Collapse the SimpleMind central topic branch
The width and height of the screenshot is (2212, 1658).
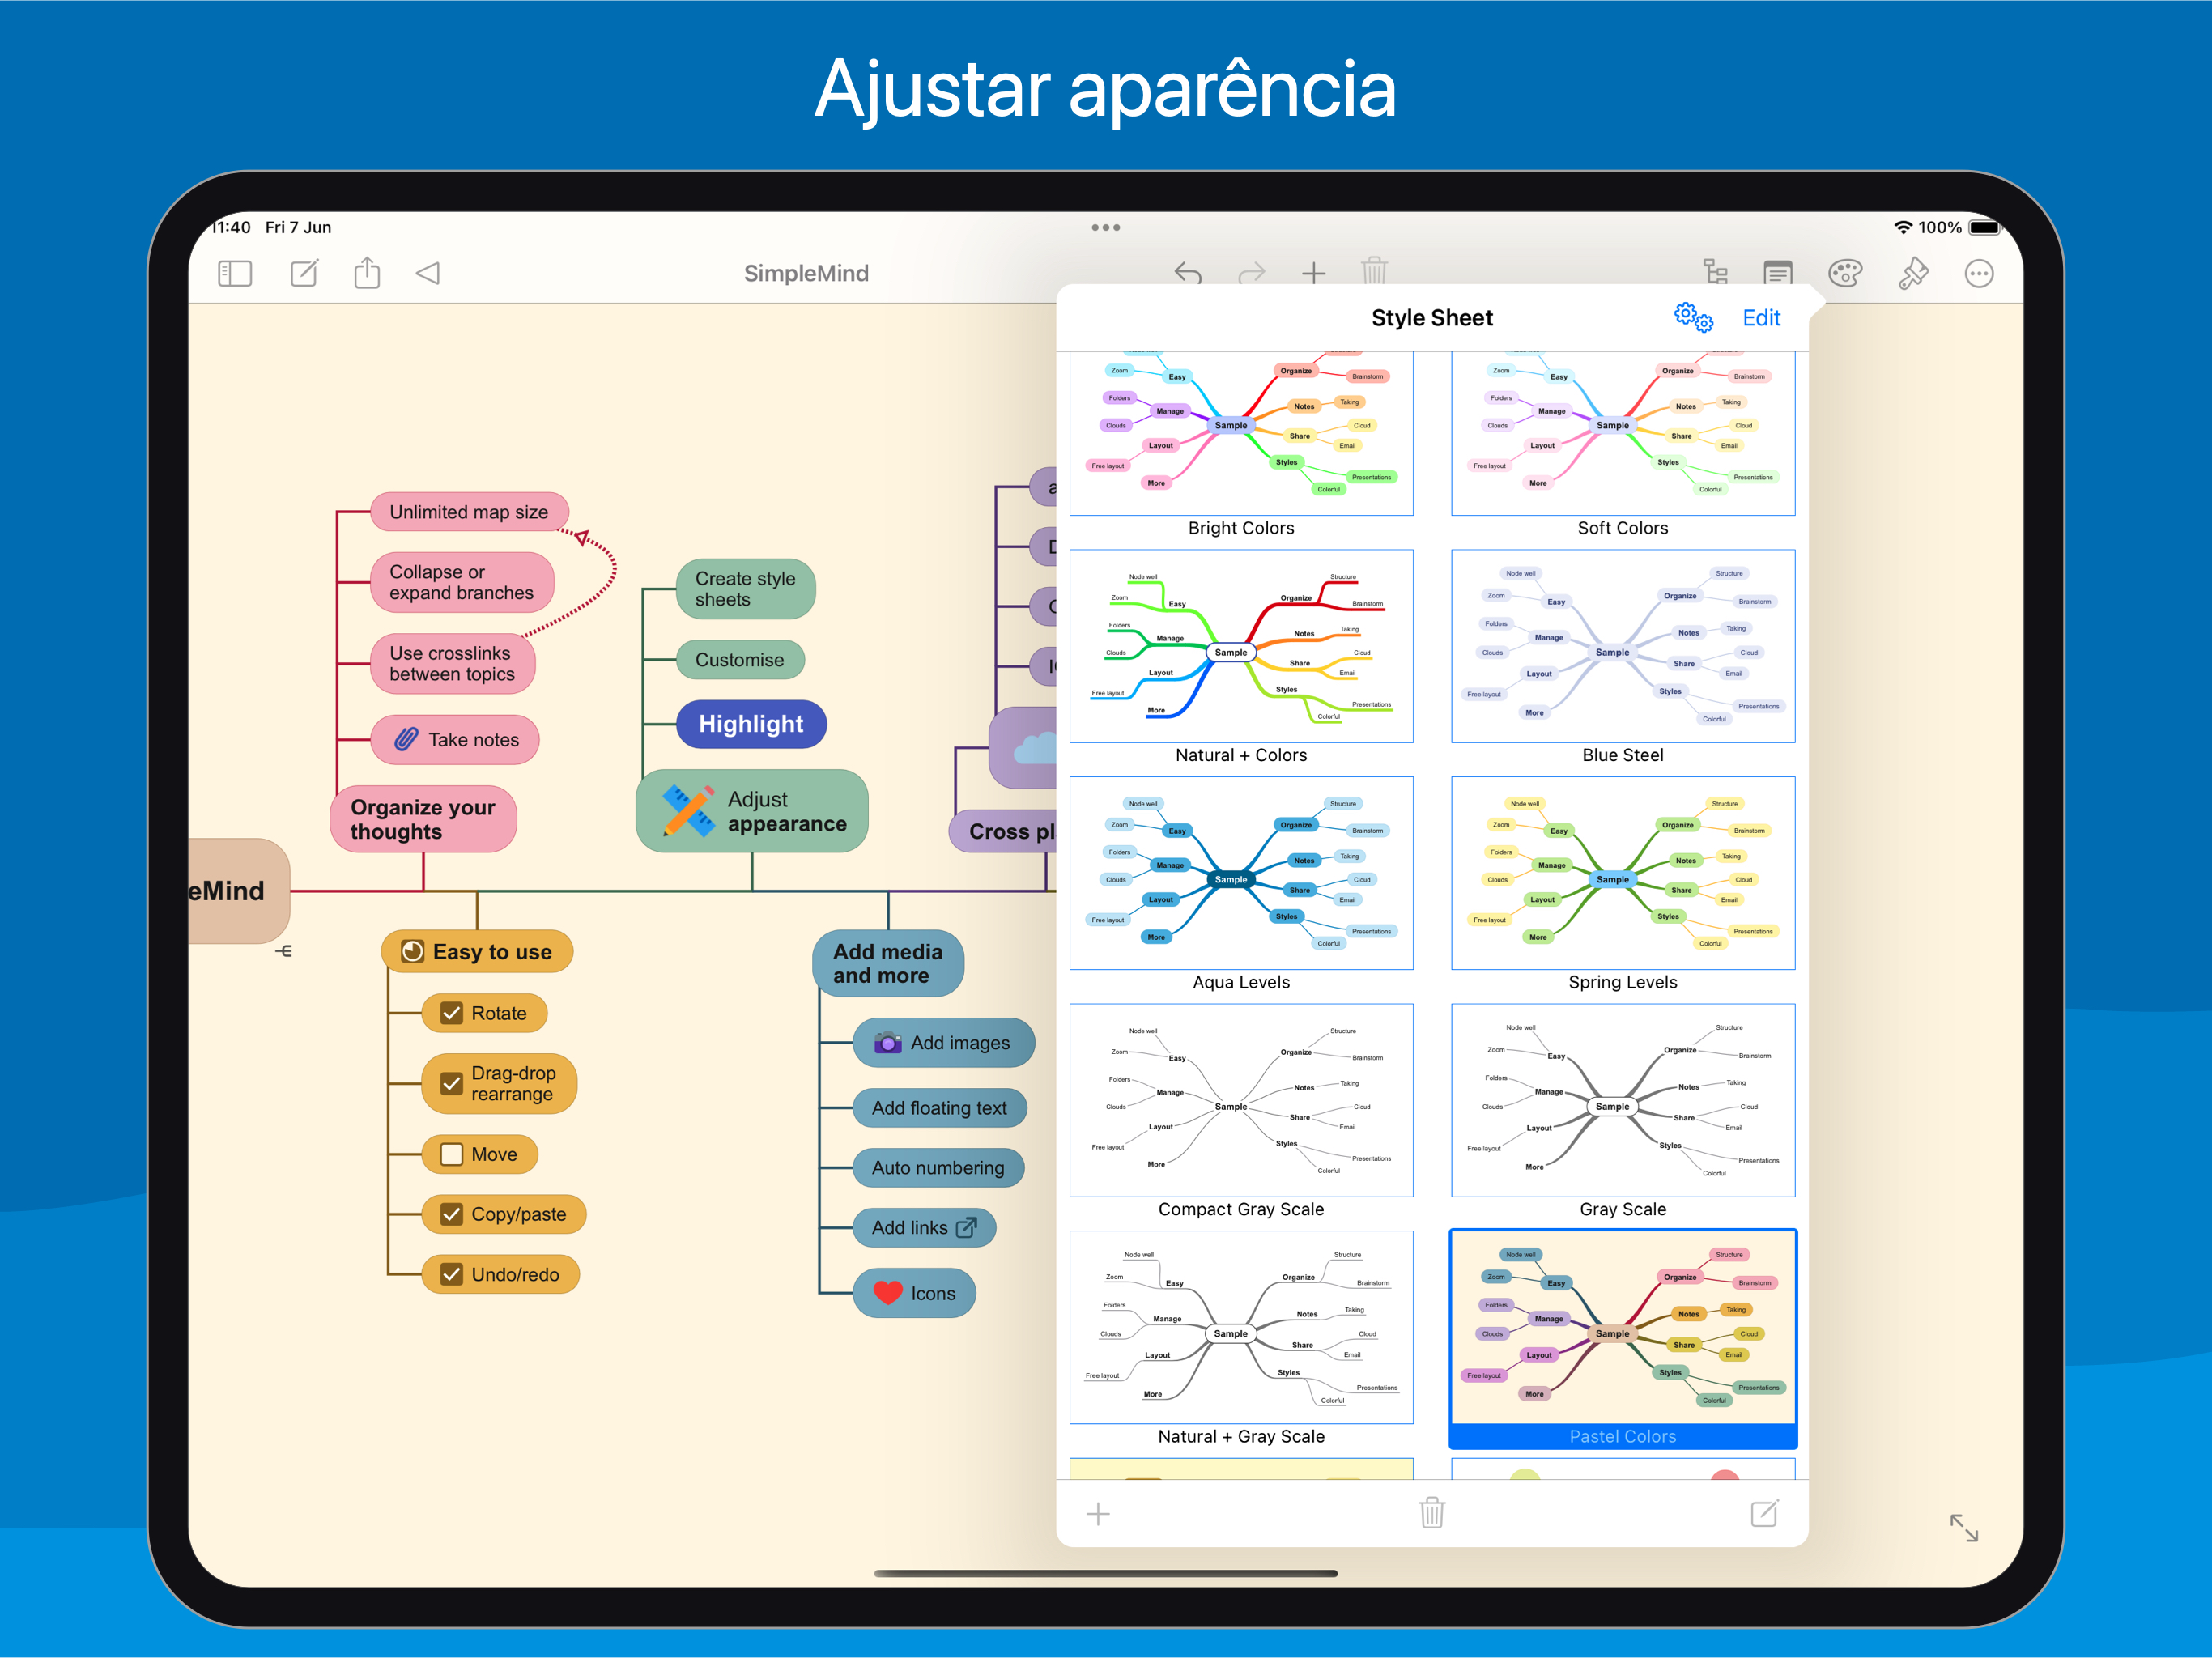(284, 951)
